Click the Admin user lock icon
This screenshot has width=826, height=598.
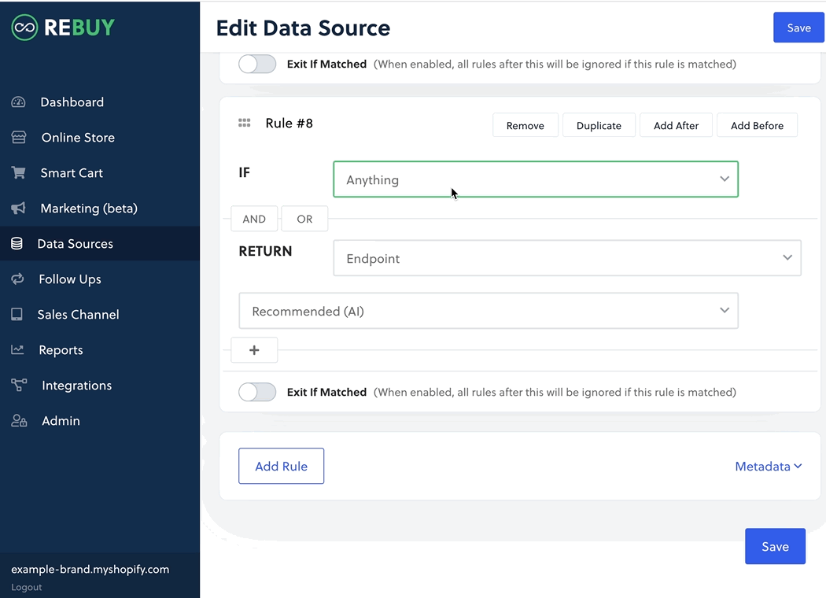(x=19, y=420)
